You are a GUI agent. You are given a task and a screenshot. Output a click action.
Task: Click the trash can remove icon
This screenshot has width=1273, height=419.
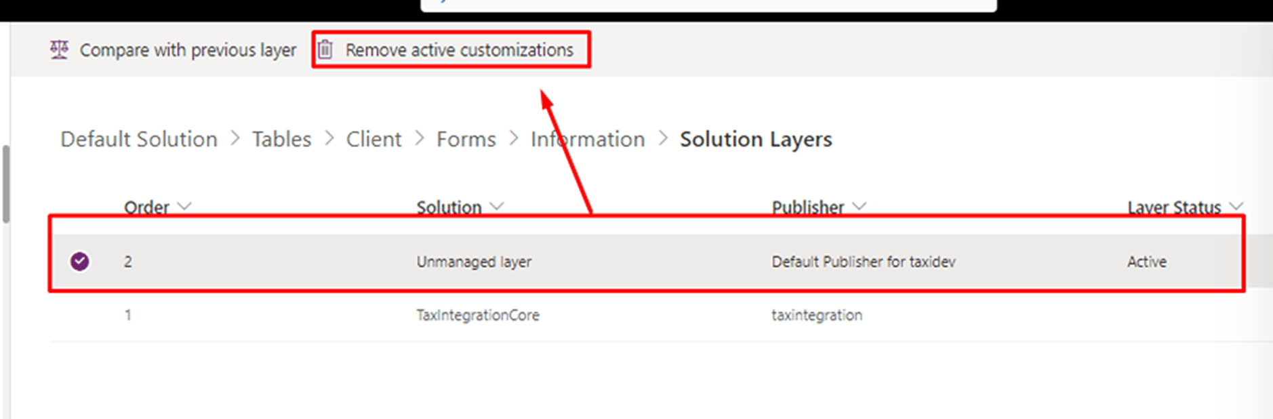click(325, 49)
